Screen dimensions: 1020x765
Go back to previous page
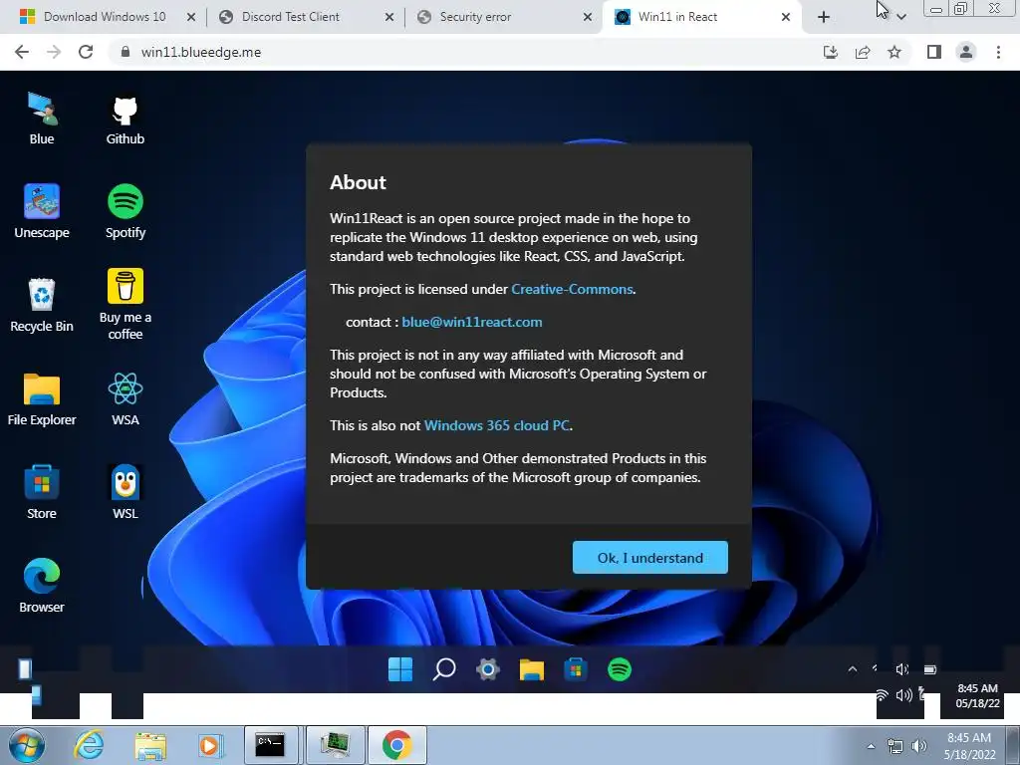22,52
